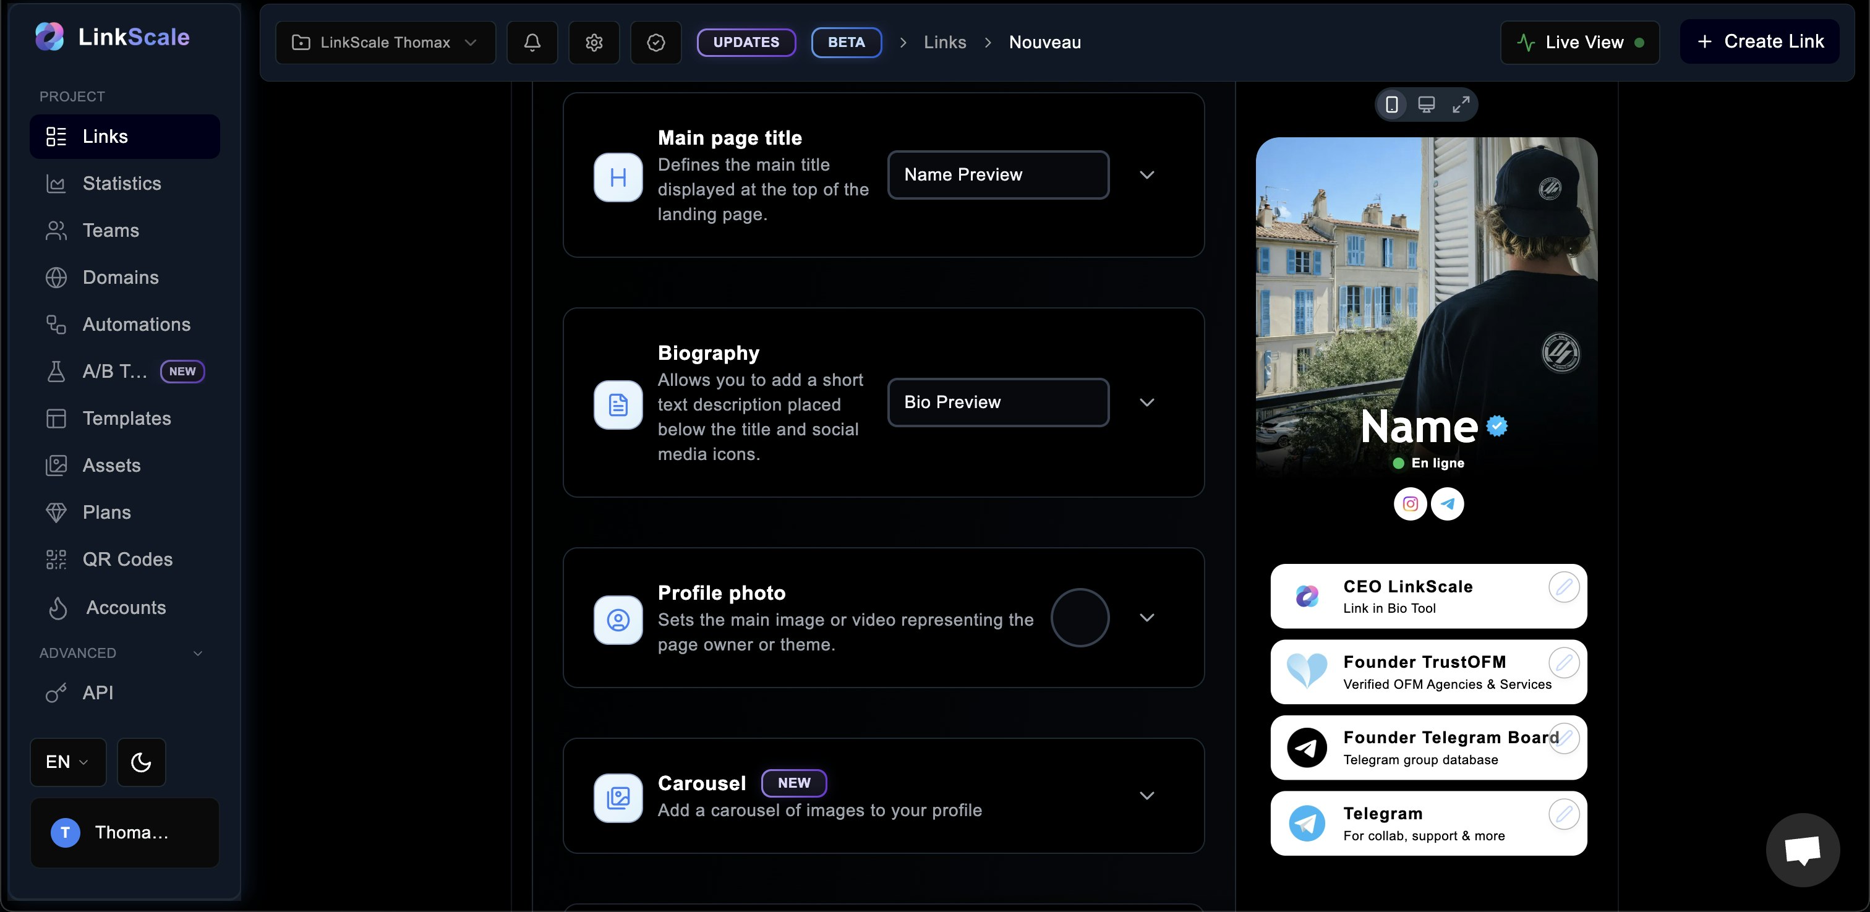Viewport: 1870px width, 912px height.
Task: Toggle dark mode with the moon icon
Action: pyautogui.click(x=141, y=762)
